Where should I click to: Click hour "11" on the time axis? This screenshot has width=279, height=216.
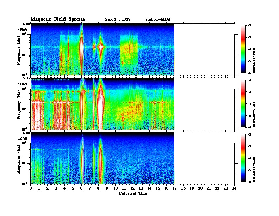[x=124, y=188]
